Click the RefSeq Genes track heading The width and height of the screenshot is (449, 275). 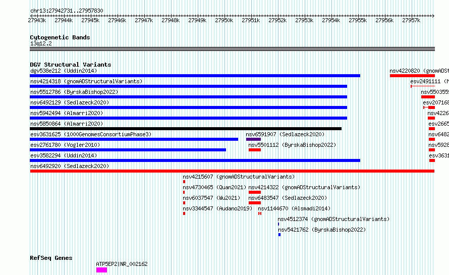tap(51, 258)
